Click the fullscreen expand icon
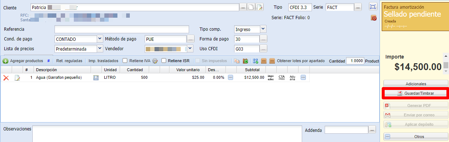The width and height of the screenshot is (449, 142). (373, 7)
